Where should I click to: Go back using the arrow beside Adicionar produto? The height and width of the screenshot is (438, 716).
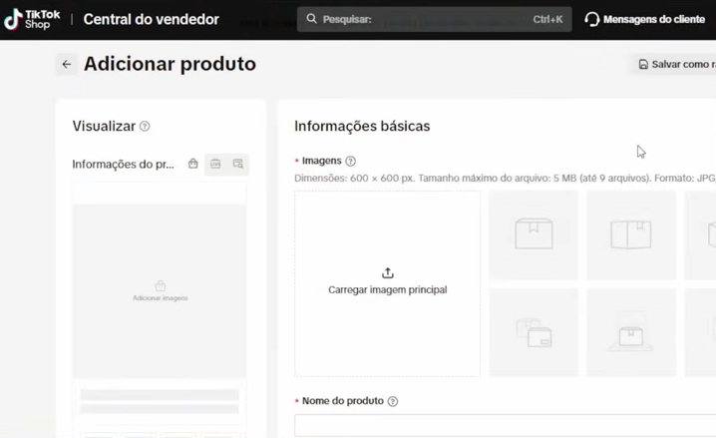pyautogui.click(x=67, y=65)
